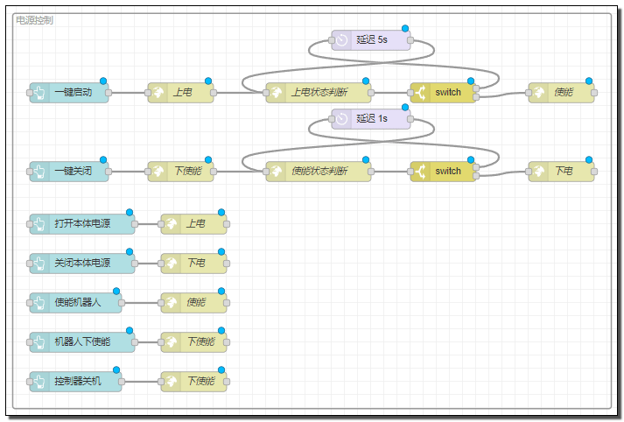Click the icon on 上电状态判断 node

pyautogui.click(x=277, y=93)
